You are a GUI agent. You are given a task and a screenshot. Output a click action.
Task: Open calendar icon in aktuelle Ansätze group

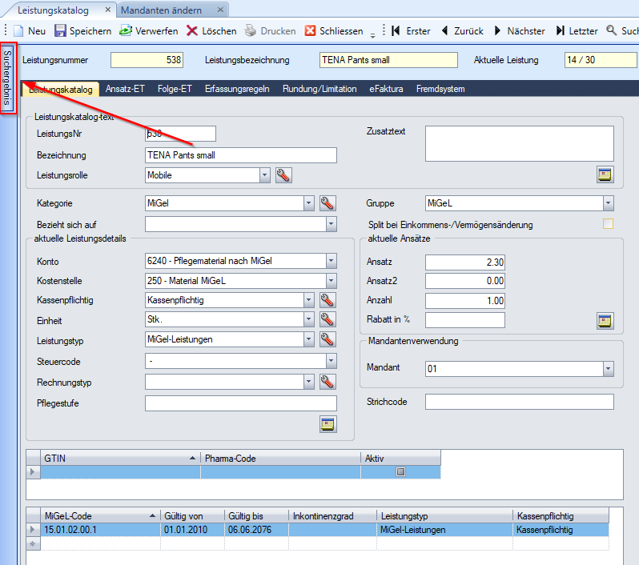pyautogui.click(x=605, y=321)
